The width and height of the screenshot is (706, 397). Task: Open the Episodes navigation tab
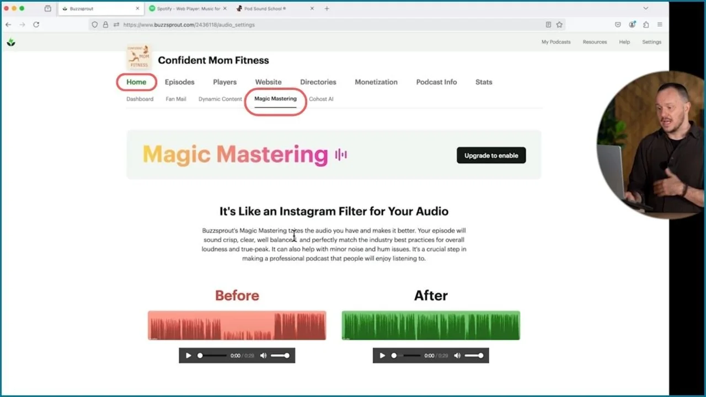tap(180, 82)
